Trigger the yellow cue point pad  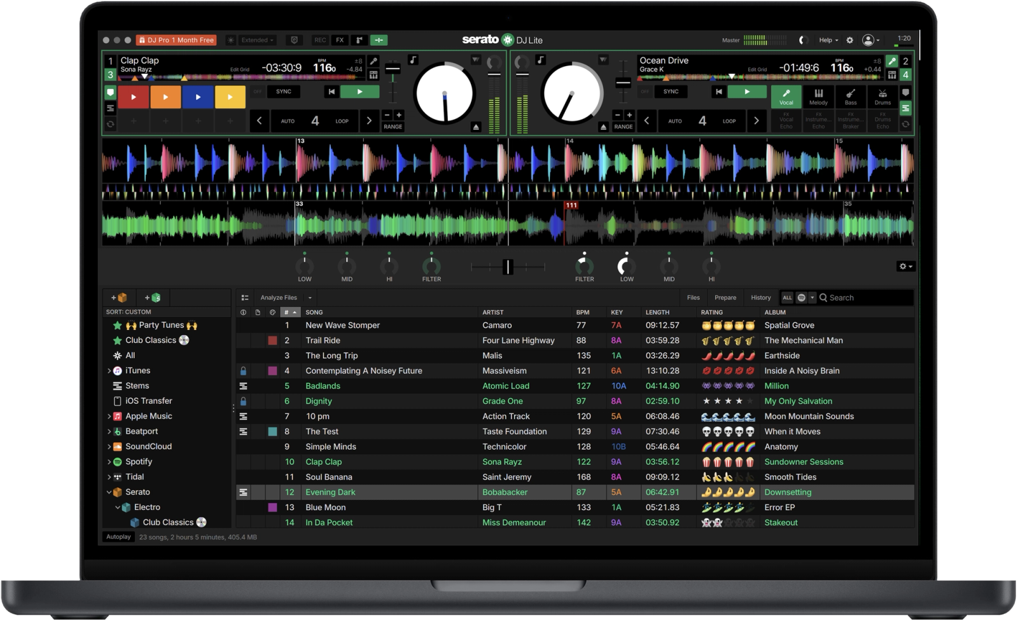230,97
